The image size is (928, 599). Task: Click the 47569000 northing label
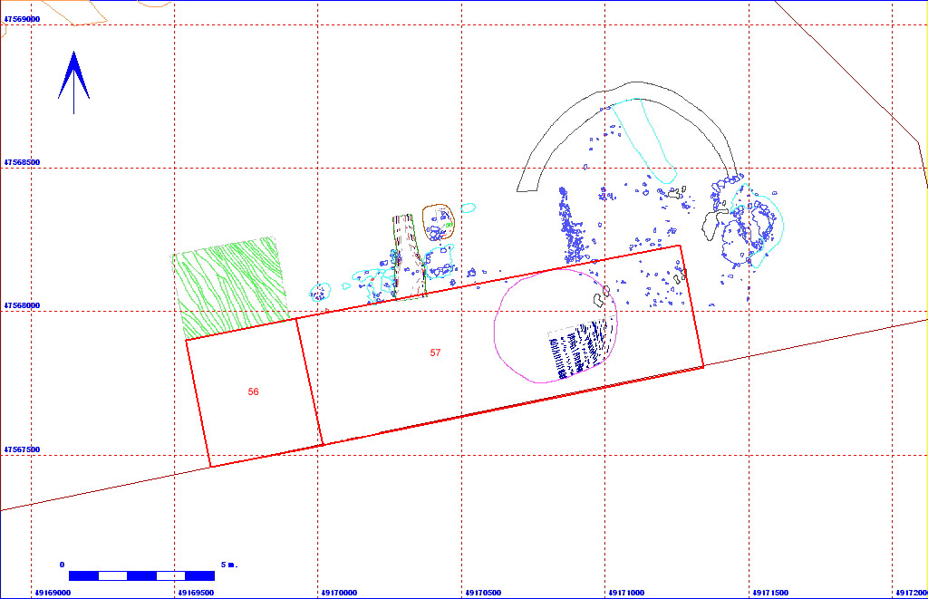pyautogui.click(x=22, y=19)
